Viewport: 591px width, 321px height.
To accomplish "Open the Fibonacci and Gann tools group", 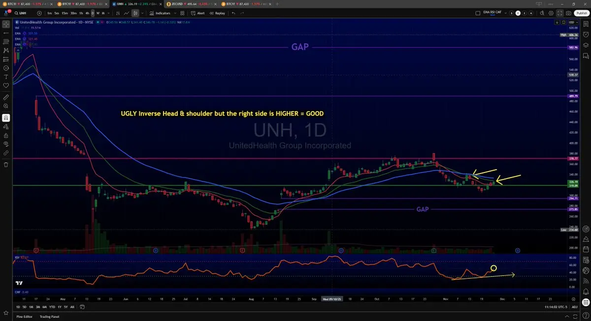I will (6, 41).
